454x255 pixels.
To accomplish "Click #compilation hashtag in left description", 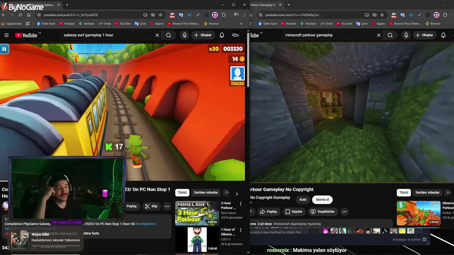I will pyautogui.click(x=145, y=224).
